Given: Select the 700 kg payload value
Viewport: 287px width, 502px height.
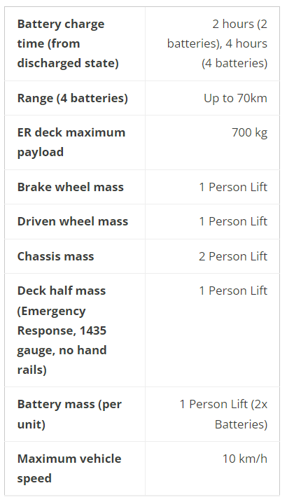Looking at the screenshot, I should coord(250,132).
